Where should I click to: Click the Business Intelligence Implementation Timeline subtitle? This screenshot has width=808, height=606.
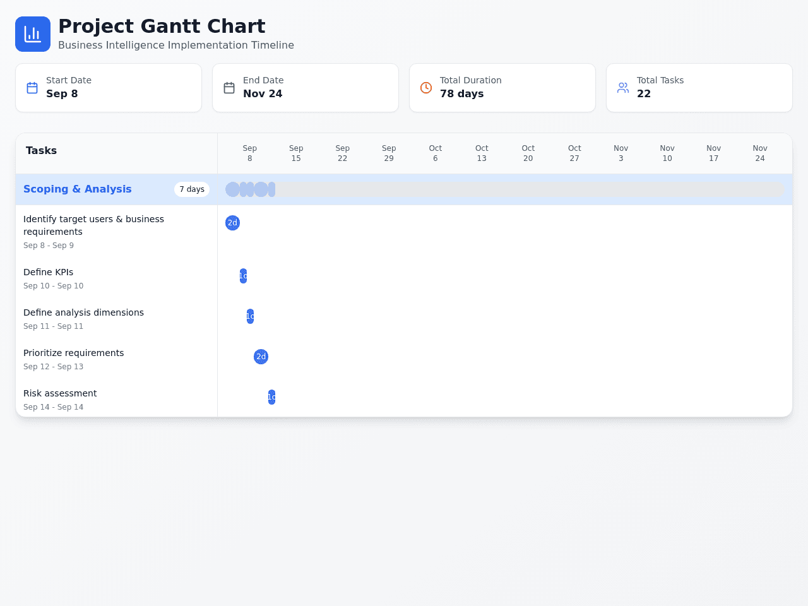[x=176, y=45]
